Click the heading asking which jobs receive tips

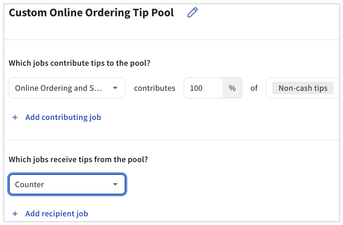click(78, 159)
